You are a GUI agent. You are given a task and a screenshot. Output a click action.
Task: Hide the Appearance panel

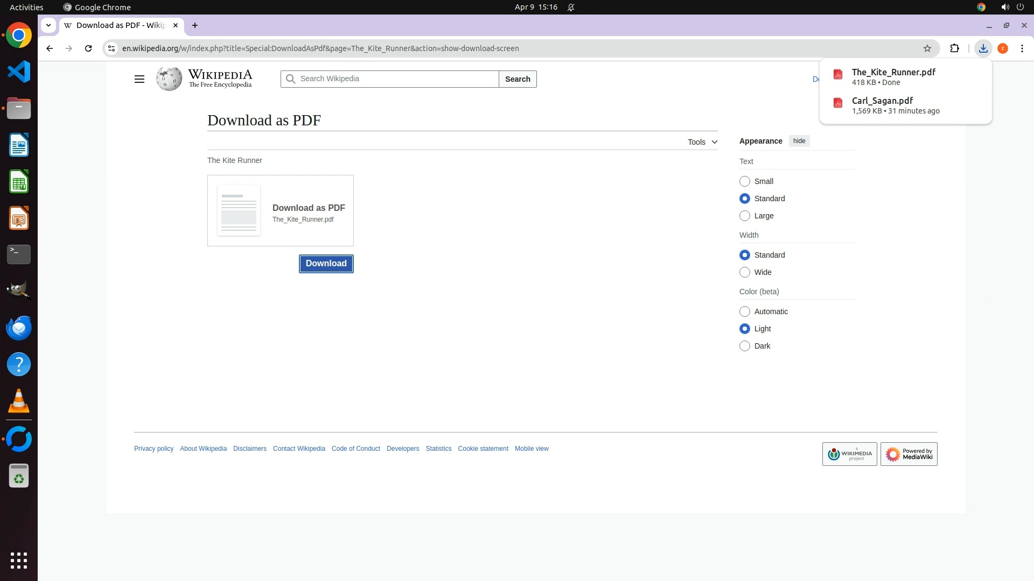tap(799, 141)
